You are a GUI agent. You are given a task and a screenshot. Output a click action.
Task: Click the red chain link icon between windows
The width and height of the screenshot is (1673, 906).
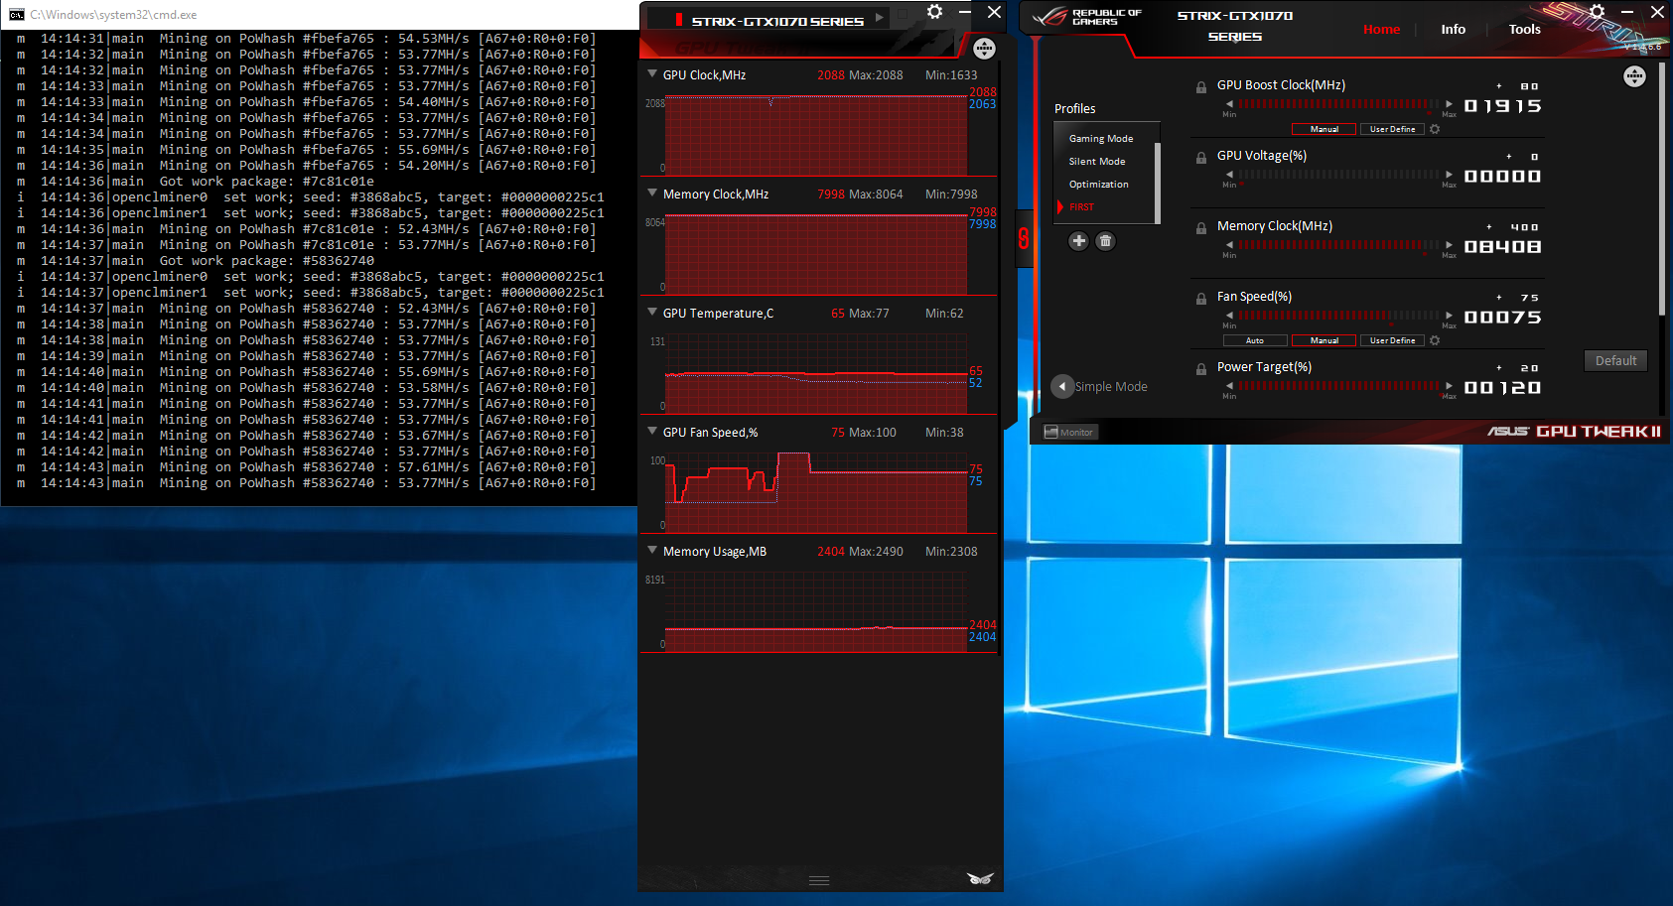tap(1024, 238)
